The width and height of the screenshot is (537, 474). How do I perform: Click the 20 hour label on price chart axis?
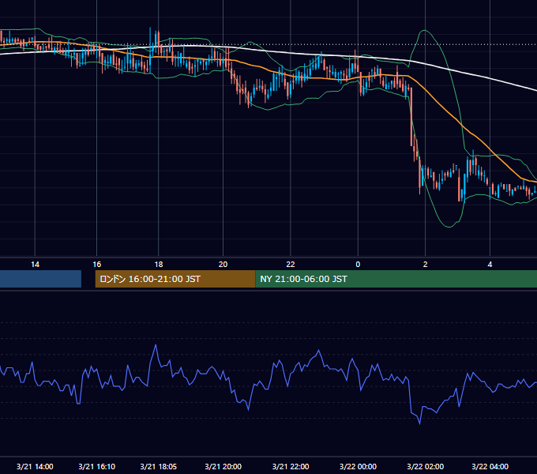click(x=223, y=265)
